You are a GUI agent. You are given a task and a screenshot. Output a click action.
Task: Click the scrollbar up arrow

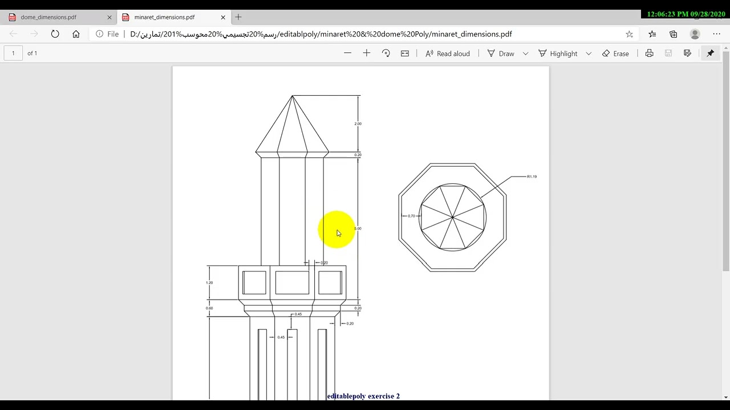pyautogui.click(x=726, y=49)
